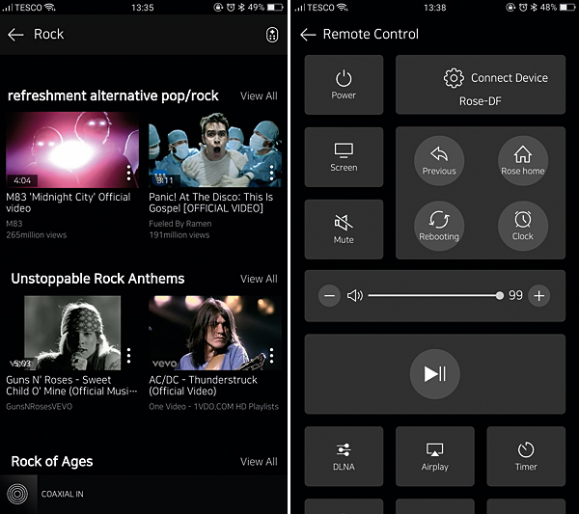The width and height of the screenshot is (579, 514).
Task: Go back from Remote Control screen
Action: pyautogui.click(x=308, y=35)
